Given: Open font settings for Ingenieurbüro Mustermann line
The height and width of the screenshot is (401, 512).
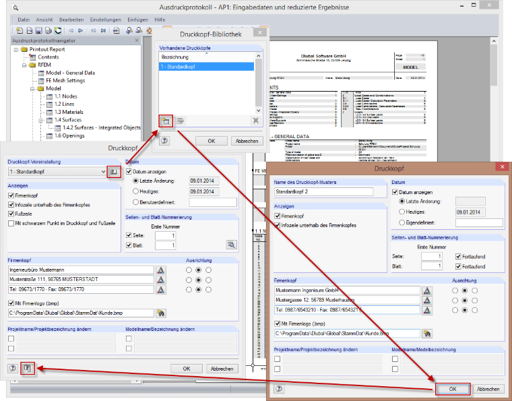Looking at the screenshot, I should click(160, 270).
